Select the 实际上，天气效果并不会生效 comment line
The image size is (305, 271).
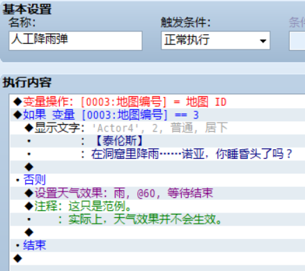[x=158, y=219]
